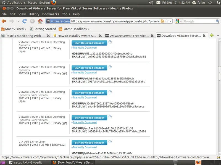Click the show desktop icon in bottom panel

[x=2, y=163]
